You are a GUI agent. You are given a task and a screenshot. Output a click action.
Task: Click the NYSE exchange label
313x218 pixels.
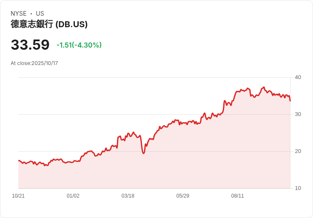18,14
